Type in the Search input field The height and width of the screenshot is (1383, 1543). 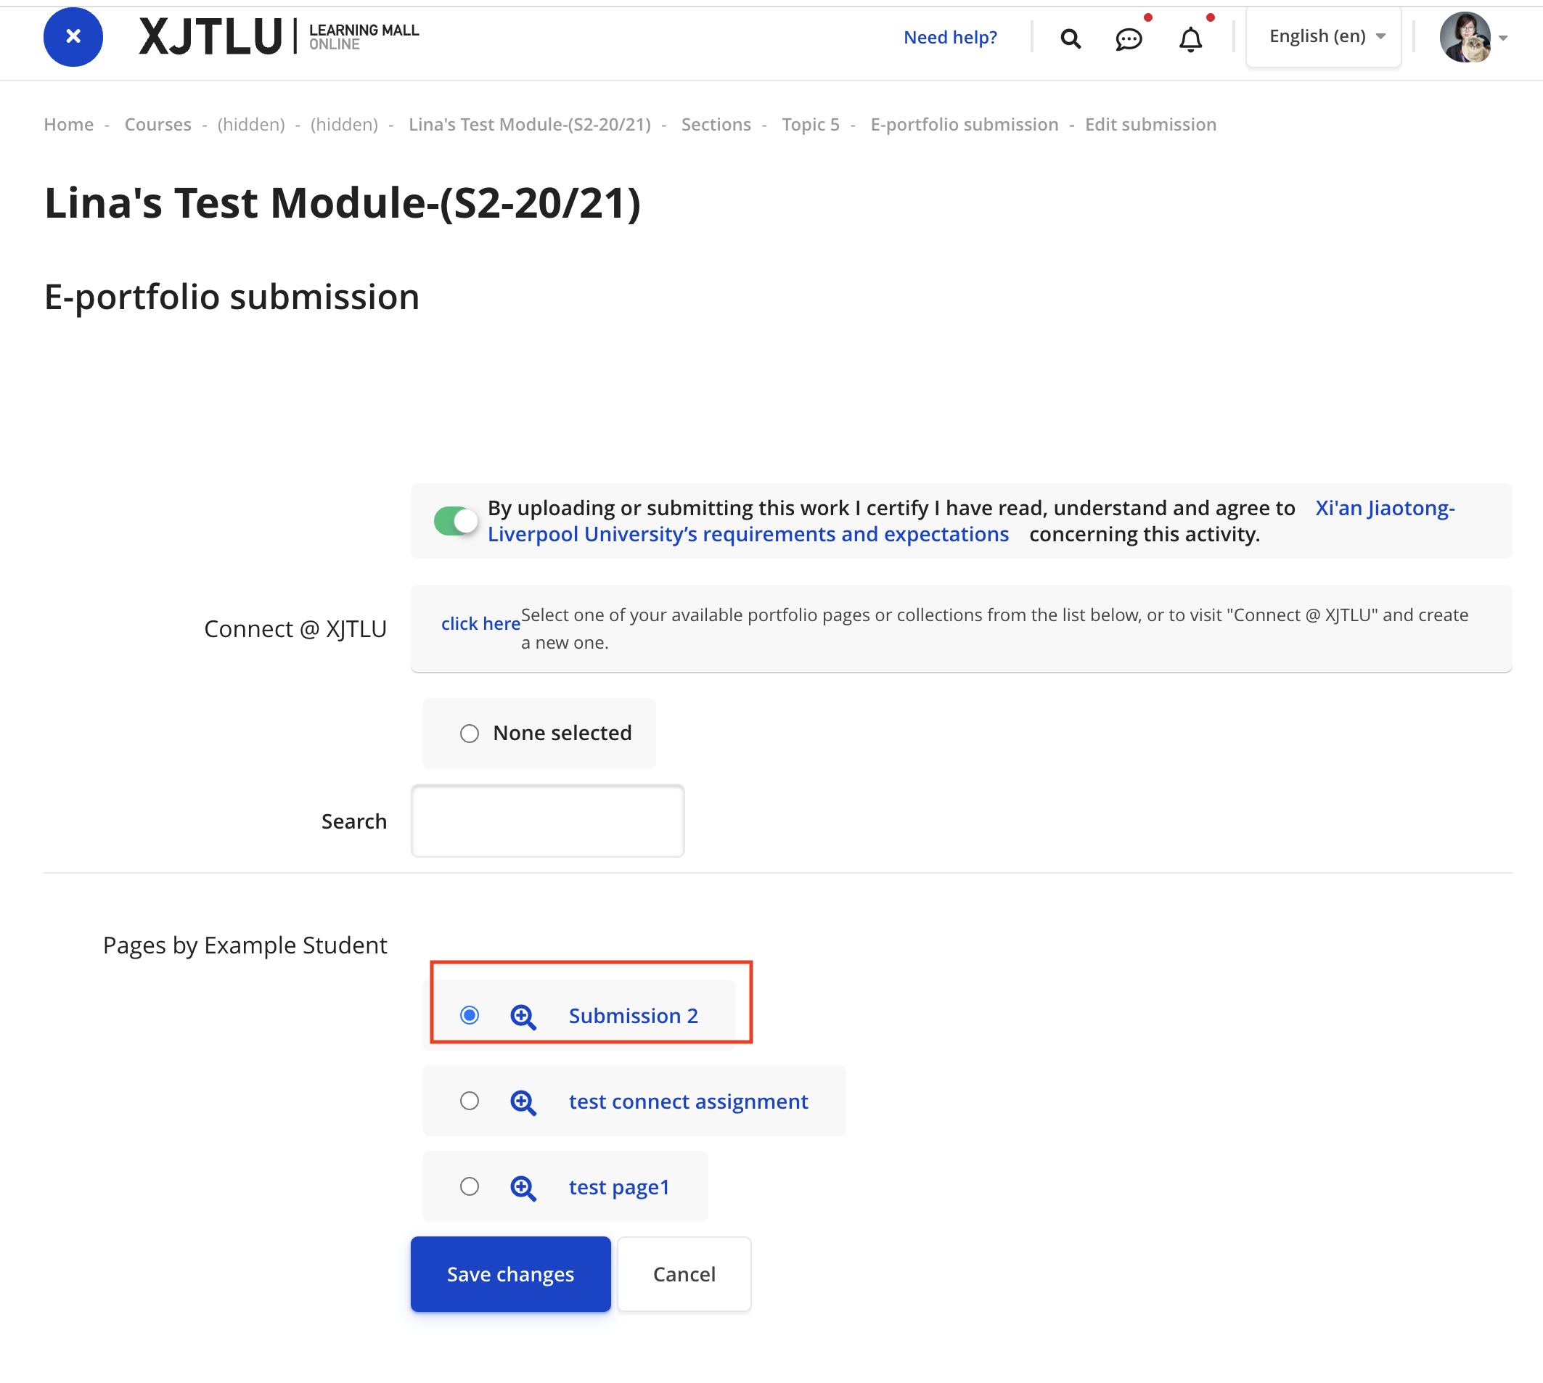click(549, 821)
